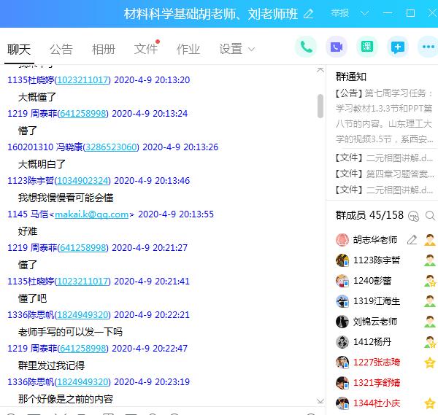Start a voice call with the group
The image size is (438, 415).
[306, 47]
